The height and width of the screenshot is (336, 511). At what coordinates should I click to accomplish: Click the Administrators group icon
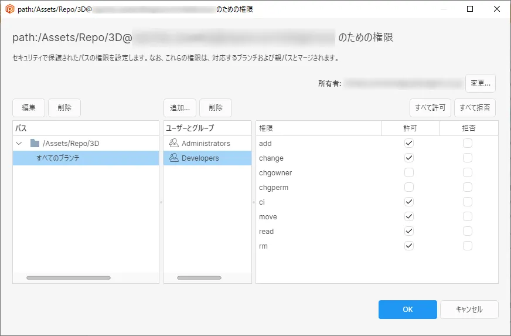174,143
